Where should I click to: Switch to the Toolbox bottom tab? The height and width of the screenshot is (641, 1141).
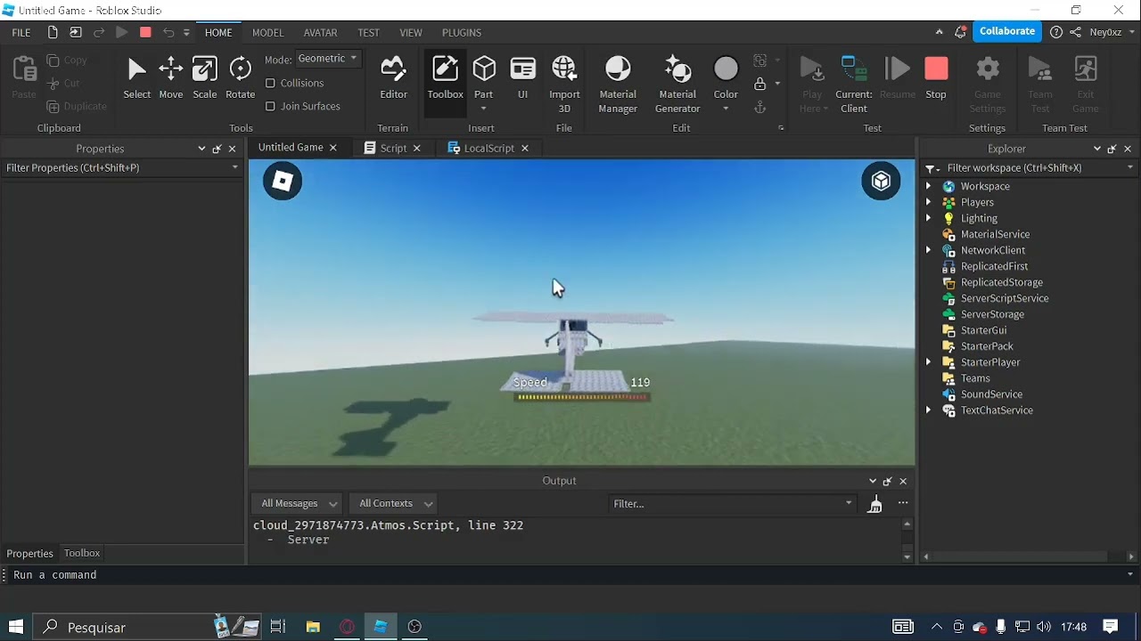[82, 554]
